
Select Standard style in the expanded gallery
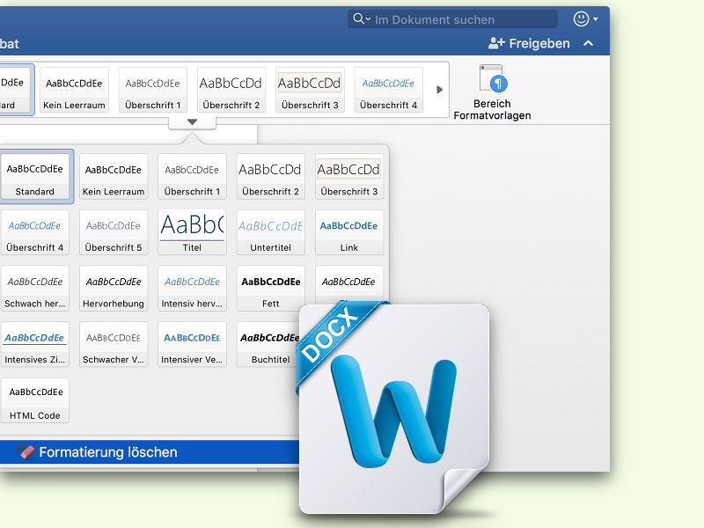[x=35, y=176]
